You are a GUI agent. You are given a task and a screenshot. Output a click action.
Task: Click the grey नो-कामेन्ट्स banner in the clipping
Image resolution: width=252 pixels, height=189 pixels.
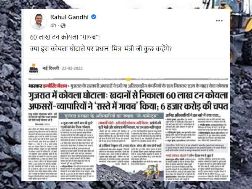[111, 116]
